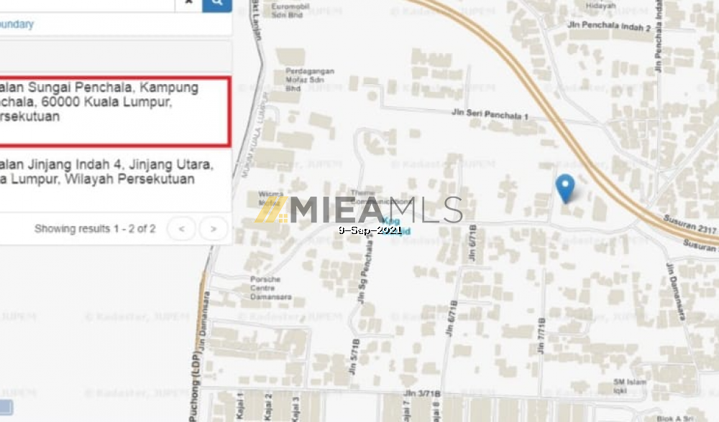Click Porsche Centre Damansara map label
The width and height of the screenshot is (719, 422).
270,288
